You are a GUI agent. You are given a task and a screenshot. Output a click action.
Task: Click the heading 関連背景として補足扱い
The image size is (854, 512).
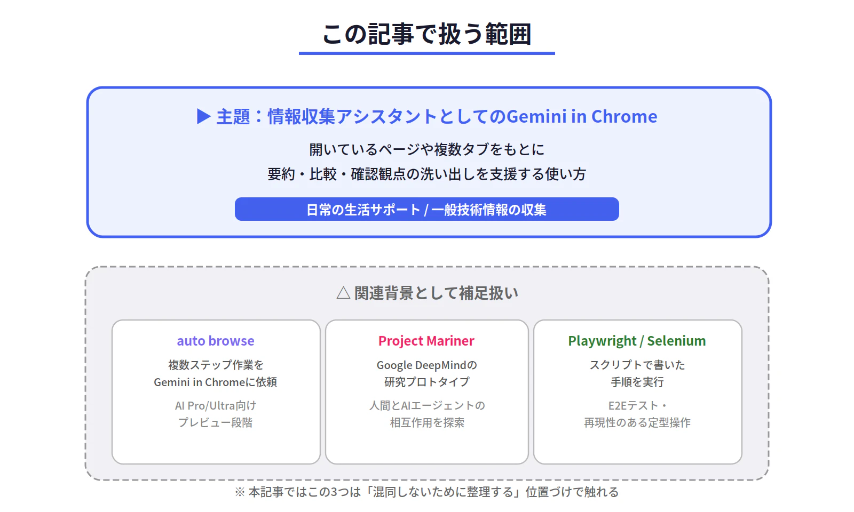click(436, 293)
